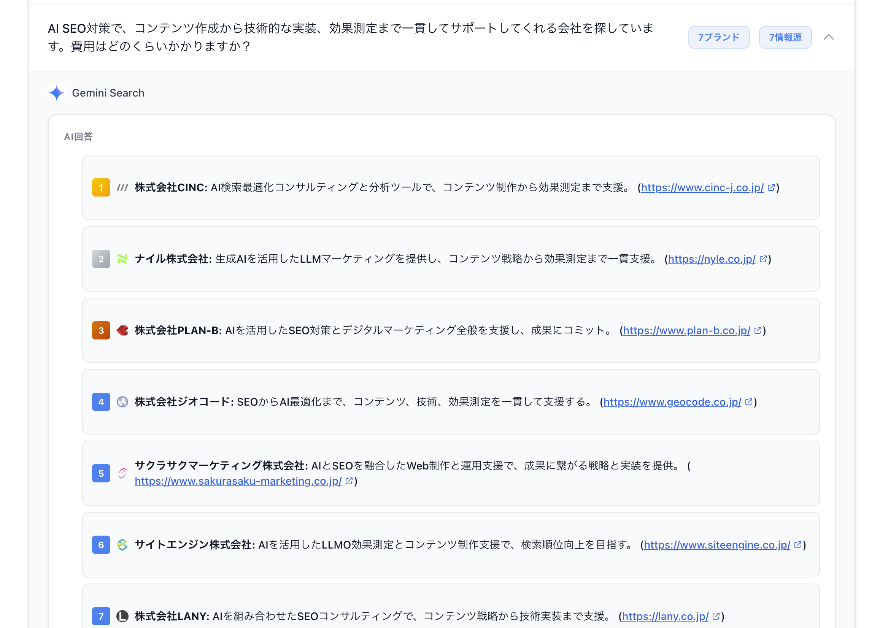Open the https://www.plan-b.co.jp/ link
Screen dimensions: 880x628
coord(686,331)
